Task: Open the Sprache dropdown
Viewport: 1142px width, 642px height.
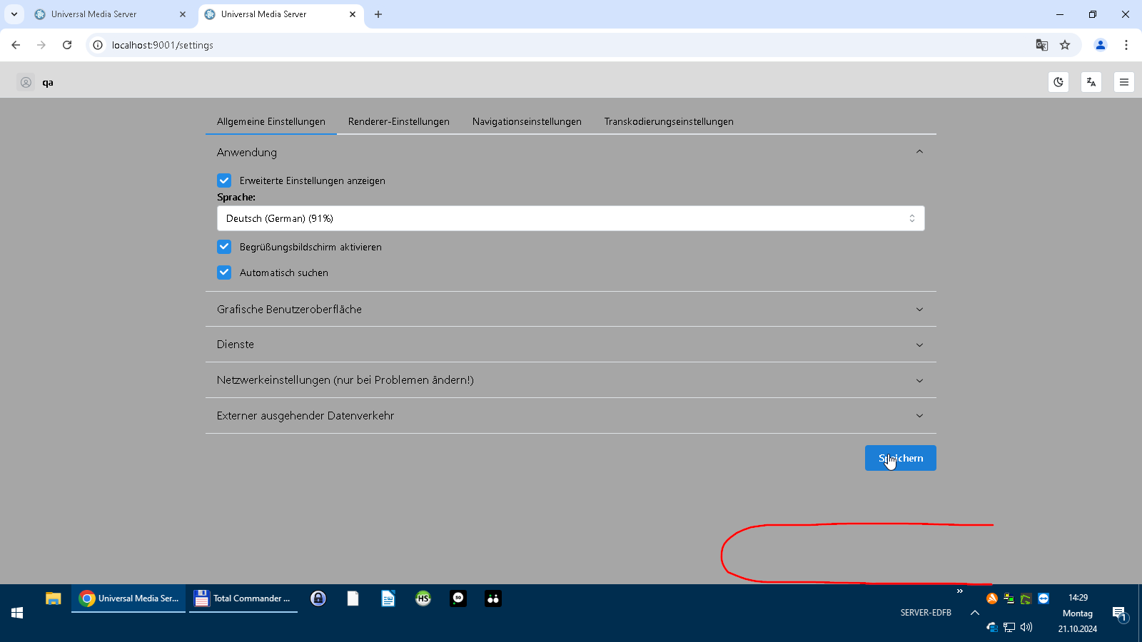Action: pos(571,218)
